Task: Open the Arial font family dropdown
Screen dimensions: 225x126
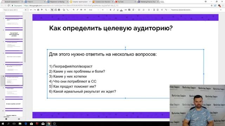Action: click(94, 10)
